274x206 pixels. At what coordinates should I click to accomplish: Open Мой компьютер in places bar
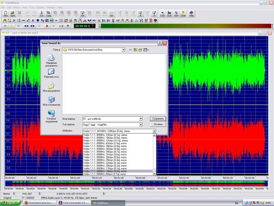[51, 101]
